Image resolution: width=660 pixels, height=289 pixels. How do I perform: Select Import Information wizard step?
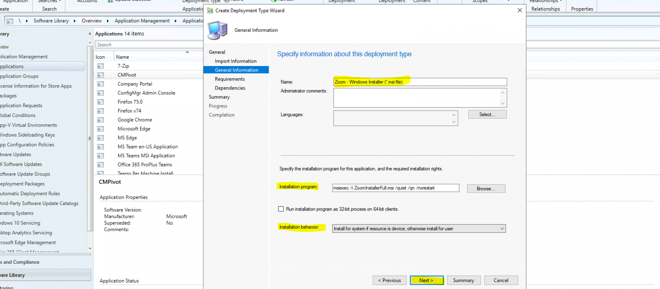pos(235,61)
